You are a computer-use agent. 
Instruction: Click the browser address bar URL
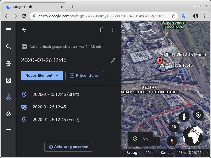[103, 16]
